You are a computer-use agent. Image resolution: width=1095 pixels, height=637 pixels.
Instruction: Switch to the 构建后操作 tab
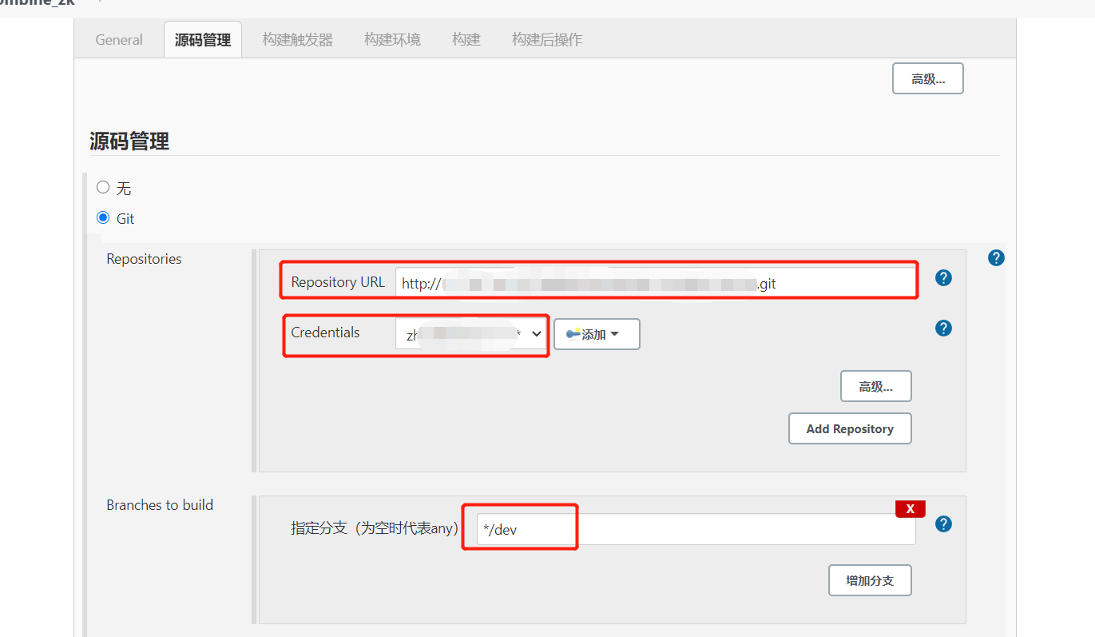pos(547,40)
